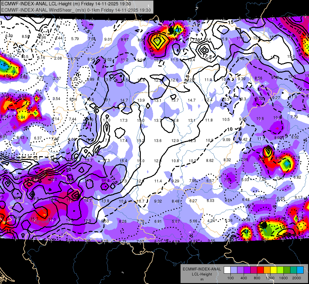The image size is (309, 284).
Task: Click the wind shear value '5.79'
Action: (75, 38)
